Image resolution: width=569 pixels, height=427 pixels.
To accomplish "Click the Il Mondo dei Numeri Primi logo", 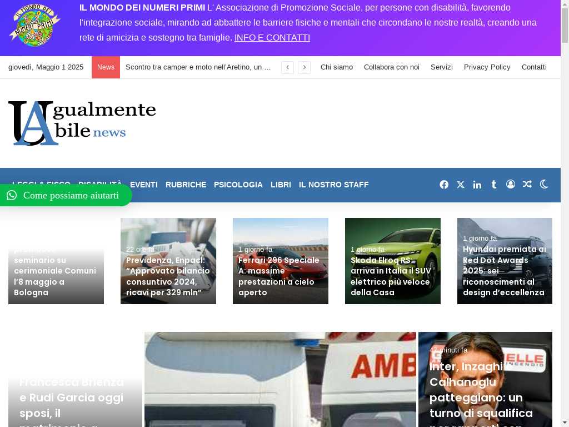I will (x=34, y=24).
